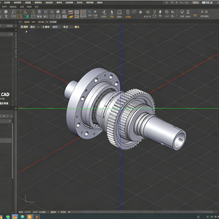Click the yellow-bordered icon with red and blue dots
Screen dimensions: 219x219
[x=20, y=16]
